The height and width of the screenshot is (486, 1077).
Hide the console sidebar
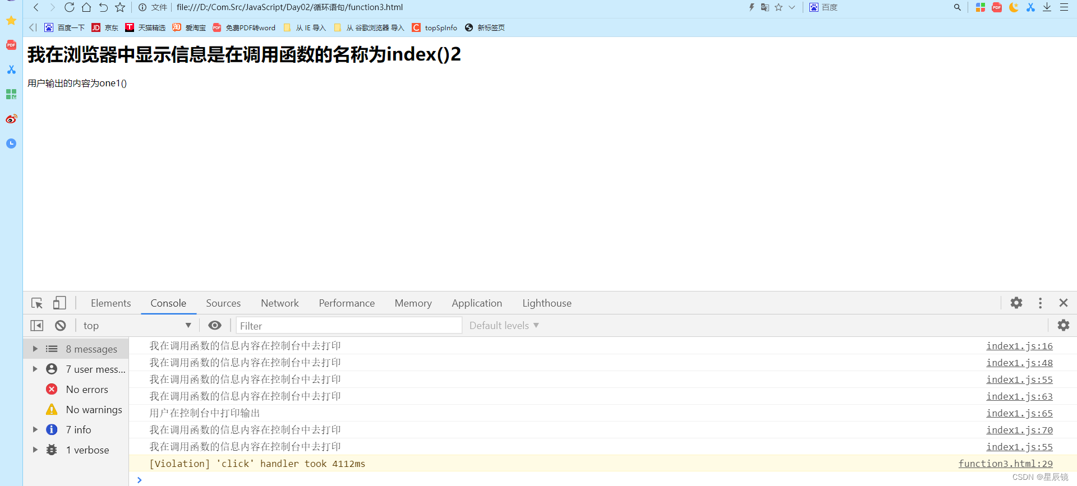(x=37, y=326)
